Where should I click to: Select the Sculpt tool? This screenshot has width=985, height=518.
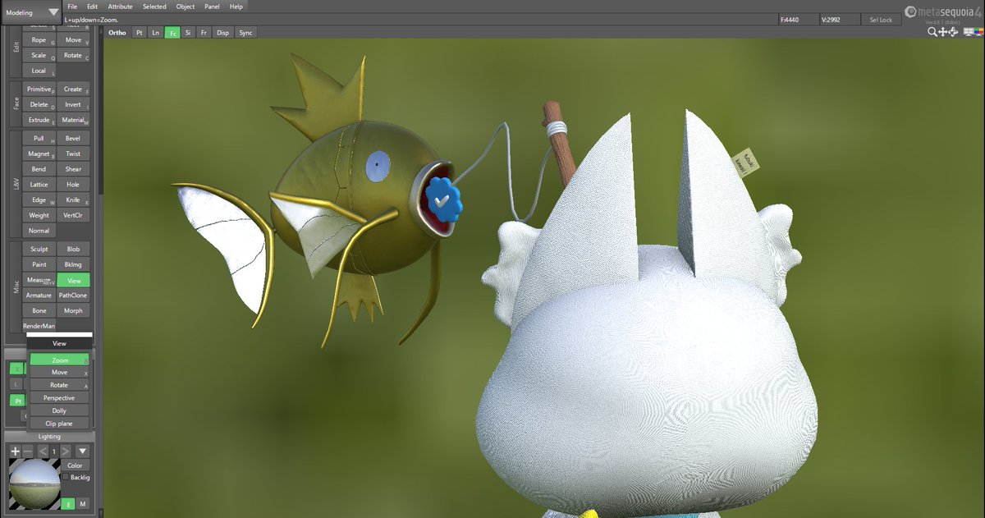(x=39, y=249)
